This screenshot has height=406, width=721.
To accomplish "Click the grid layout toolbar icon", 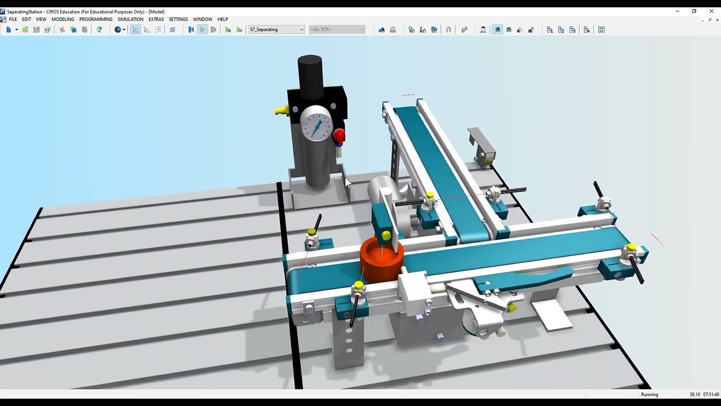I will point(601,29).
